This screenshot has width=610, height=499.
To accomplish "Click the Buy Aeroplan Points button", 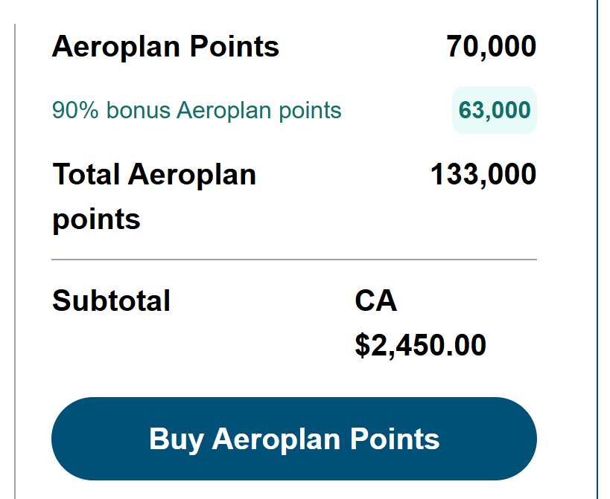I will [293, 439].
